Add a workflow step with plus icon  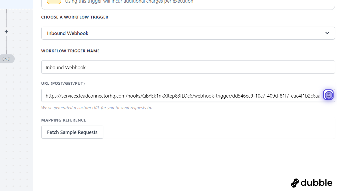point(6,32)
